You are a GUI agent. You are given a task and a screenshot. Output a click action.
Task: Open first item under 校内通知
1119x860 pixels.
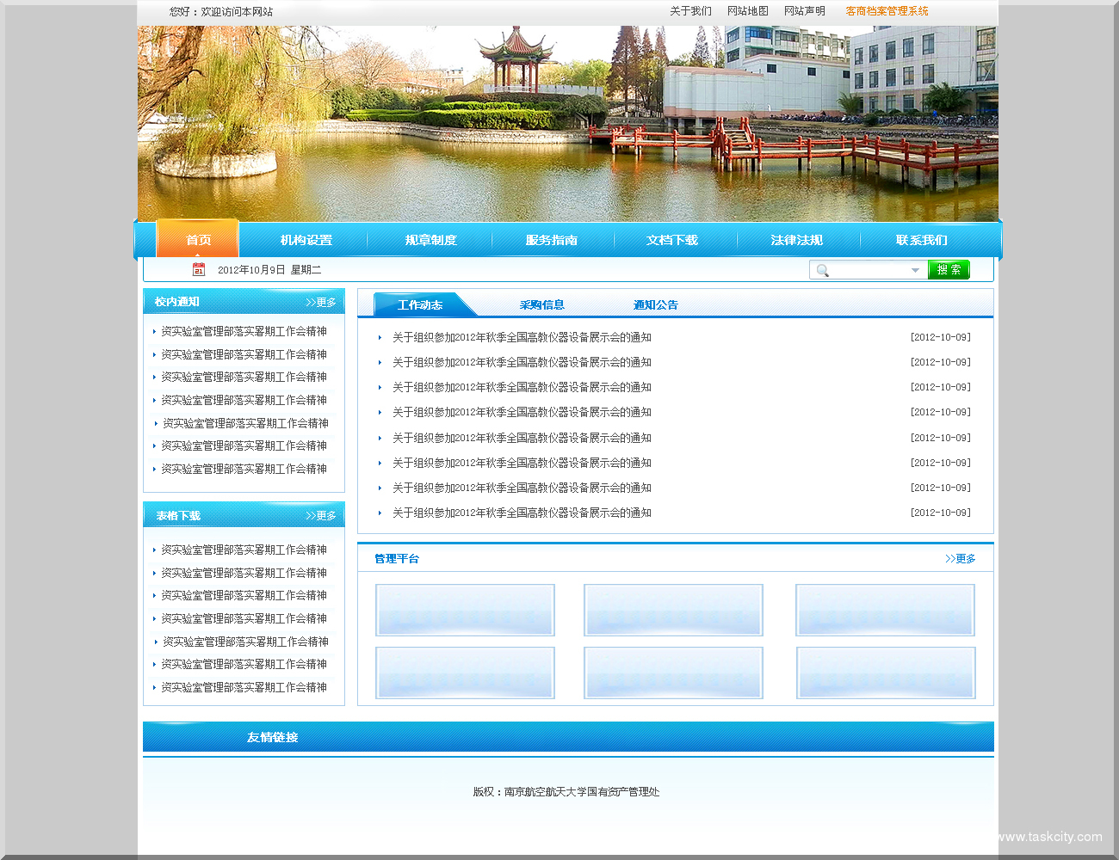(244, 331)
